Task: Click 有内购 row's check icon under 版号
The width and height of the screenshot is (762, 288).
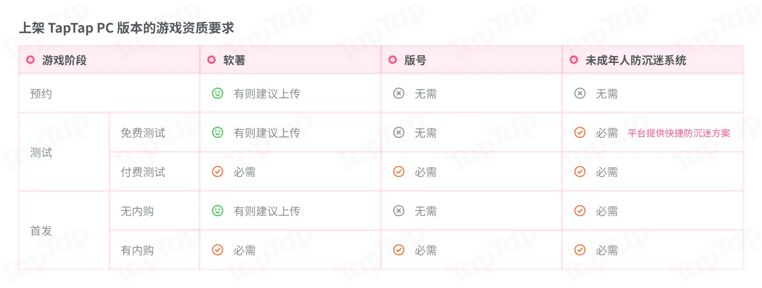Action: [399, 250]
